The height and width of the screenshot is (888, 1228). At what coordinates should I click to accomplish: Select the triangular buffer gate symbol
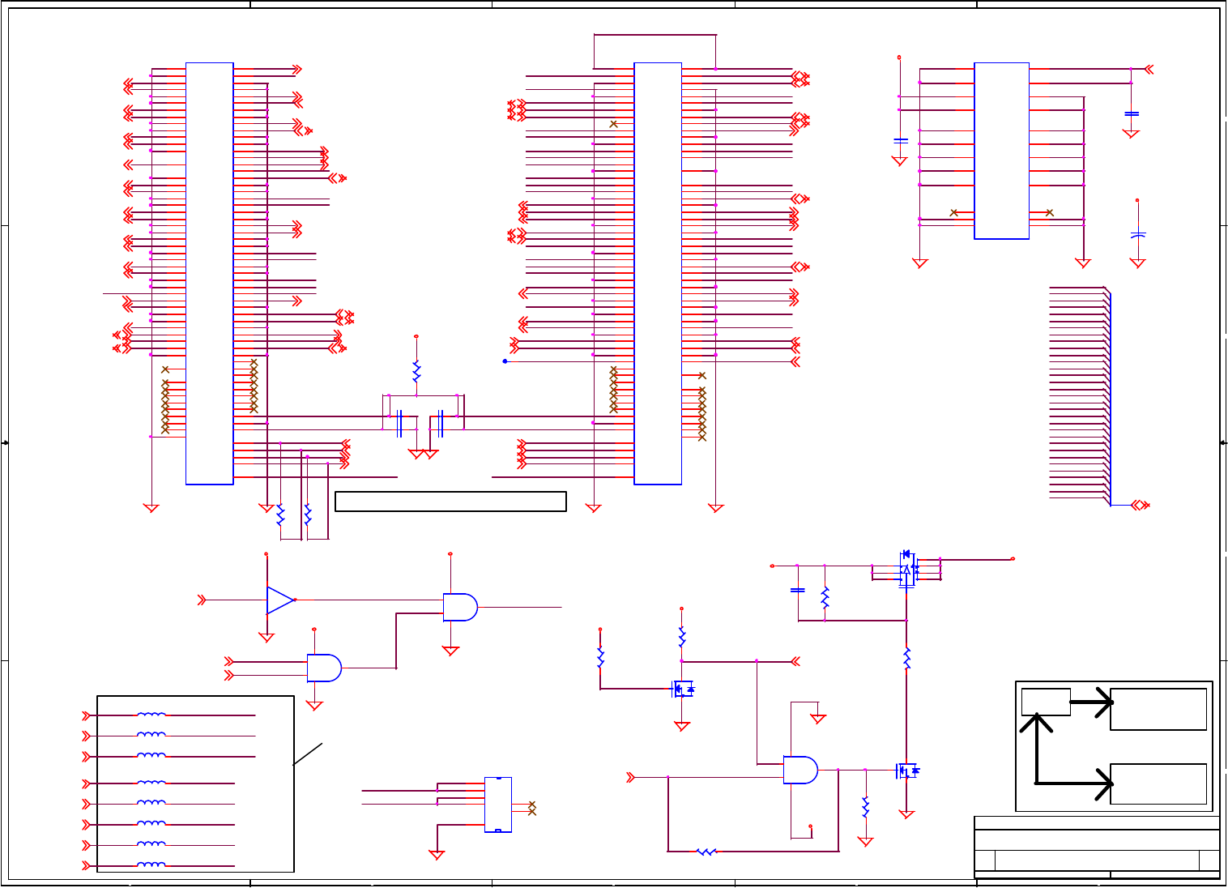pos(280,600)
